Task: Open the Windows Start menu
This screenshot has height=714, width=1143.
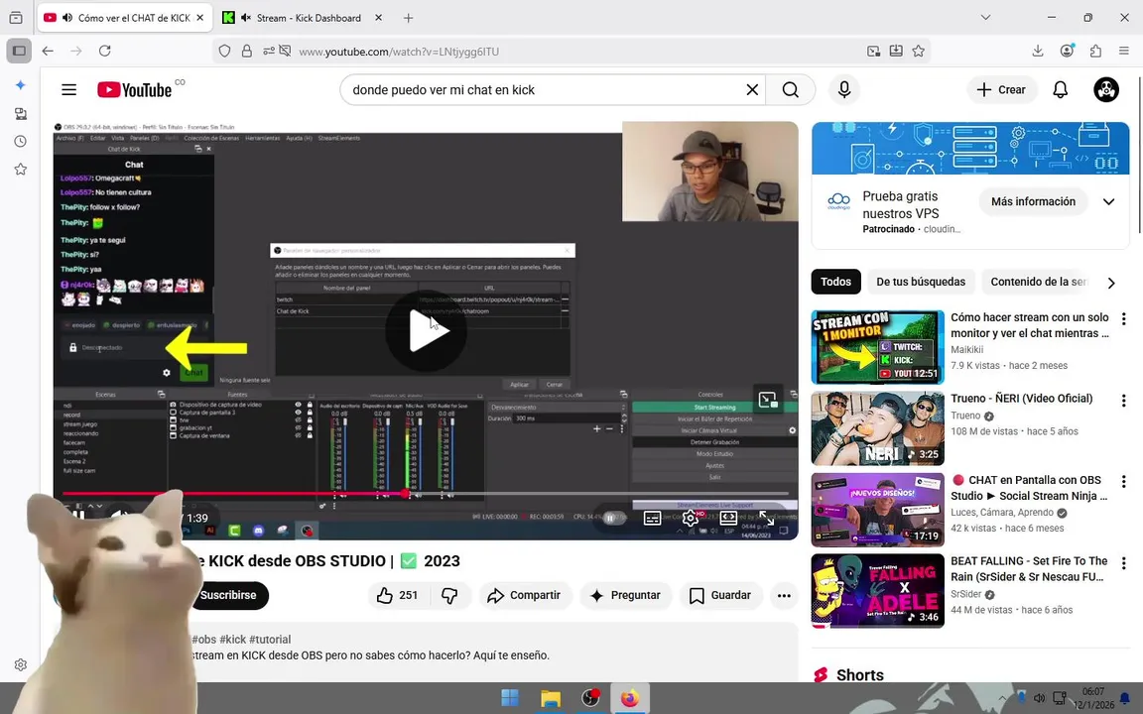Action: pyautogui.click(x=510, y=698)
